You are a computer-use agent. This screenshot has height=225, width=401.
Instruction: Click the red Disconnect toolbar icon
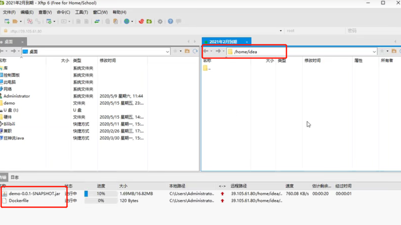click(x=30, y=21)
